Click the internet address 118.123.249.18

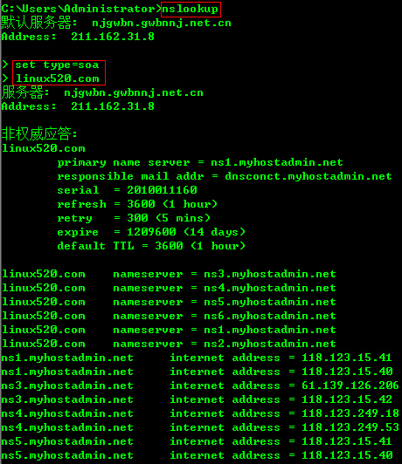coord(350,413)
